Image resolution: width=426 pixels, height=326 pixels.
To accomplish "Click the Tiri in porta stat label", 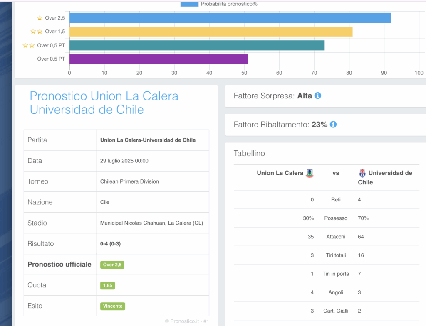I will point(336,274).
